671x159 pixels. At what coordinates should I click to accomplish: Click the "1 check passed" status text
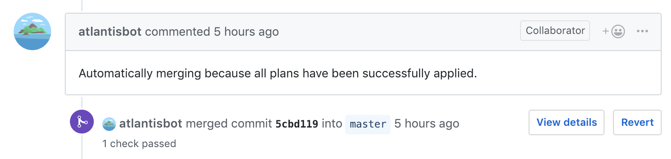tap(139, 144)
